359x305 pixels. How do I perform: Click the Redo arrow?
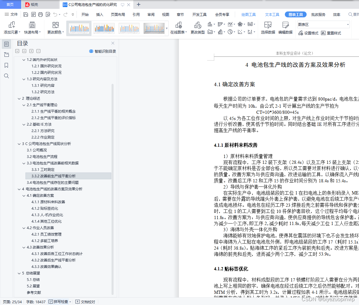(65, 14)
